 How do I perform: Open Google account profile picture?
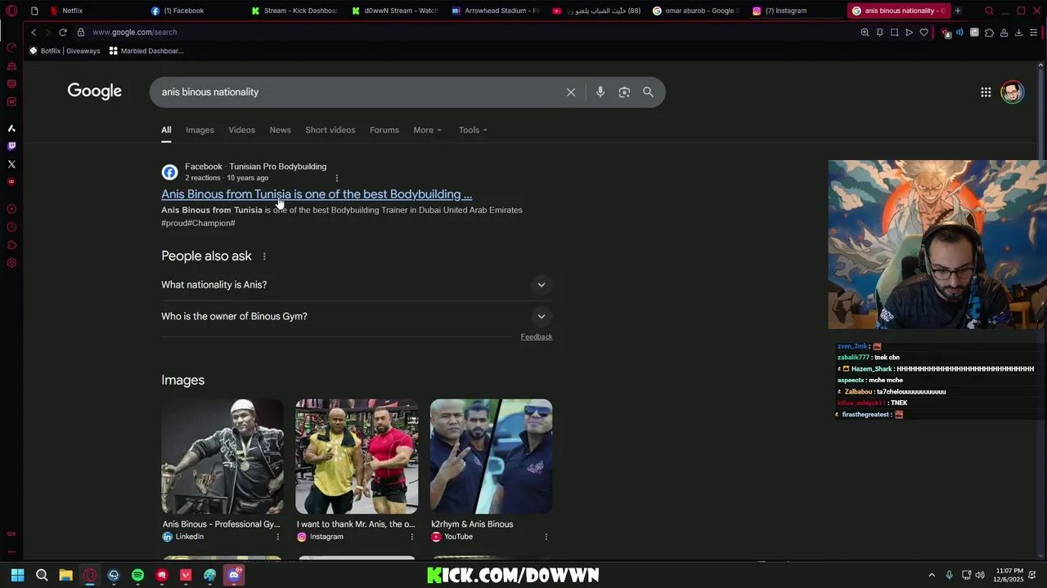coord(1012,92)
